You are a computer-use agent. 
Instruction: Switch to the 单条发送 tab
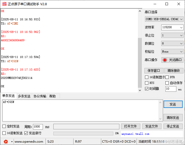click(9, 96)
